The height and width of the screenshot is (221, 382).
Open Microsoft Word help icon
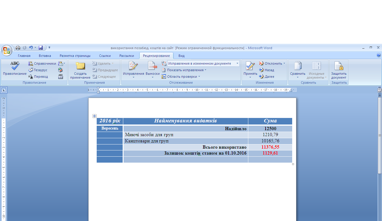point(379,55)
